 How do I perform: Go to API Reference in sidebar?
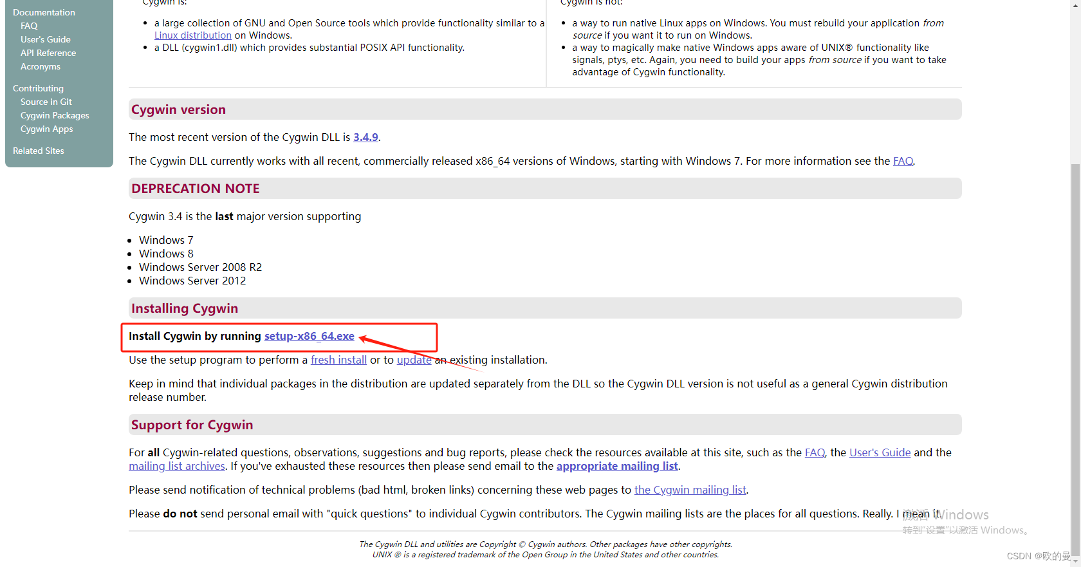click(48, 53)
